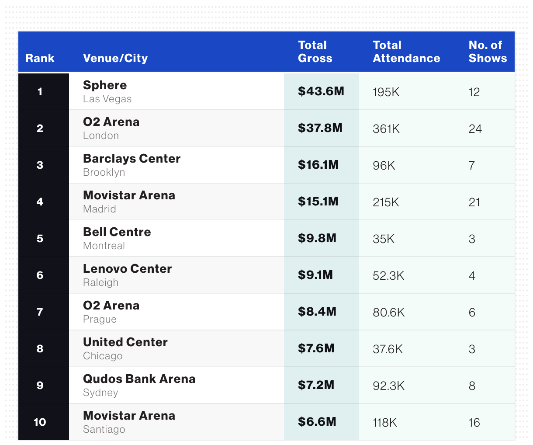
Task: Select the Sphere venue name
Action: click(105, 85)
